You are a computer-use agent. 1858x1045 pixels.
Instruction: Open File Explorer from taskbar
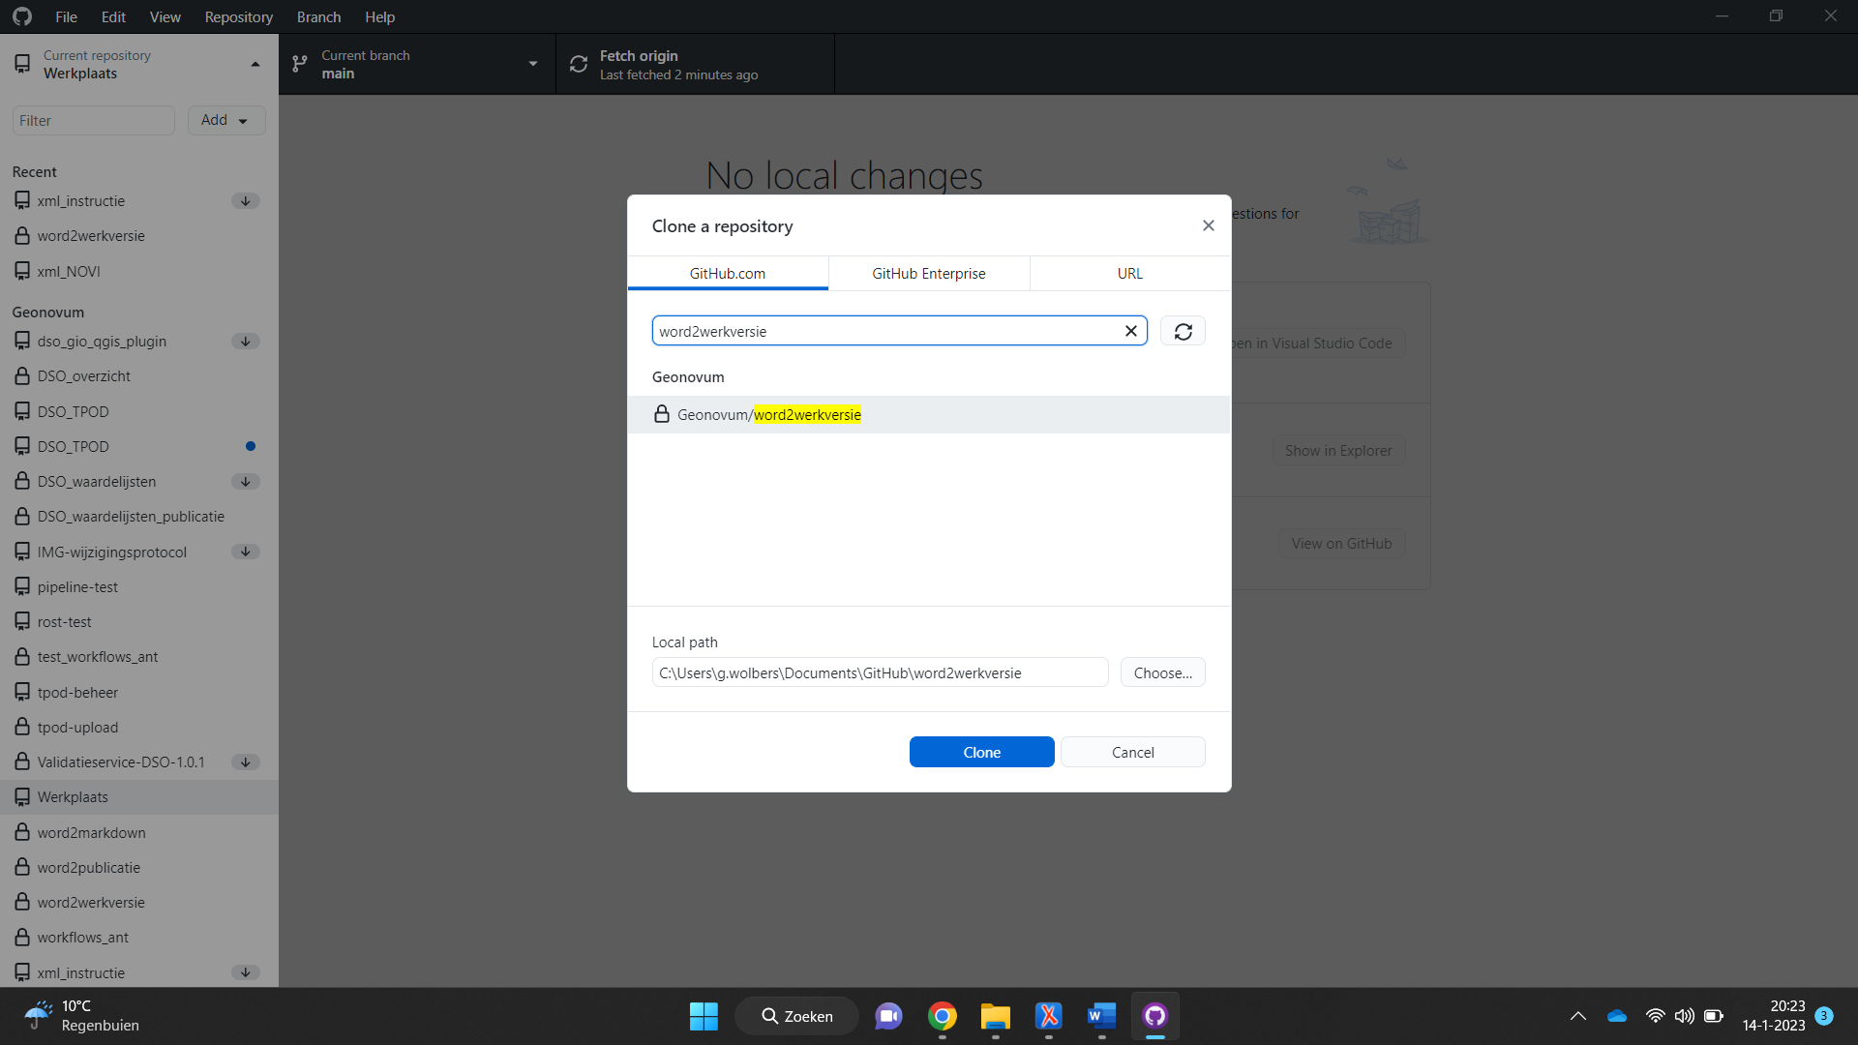[996, 1016]
